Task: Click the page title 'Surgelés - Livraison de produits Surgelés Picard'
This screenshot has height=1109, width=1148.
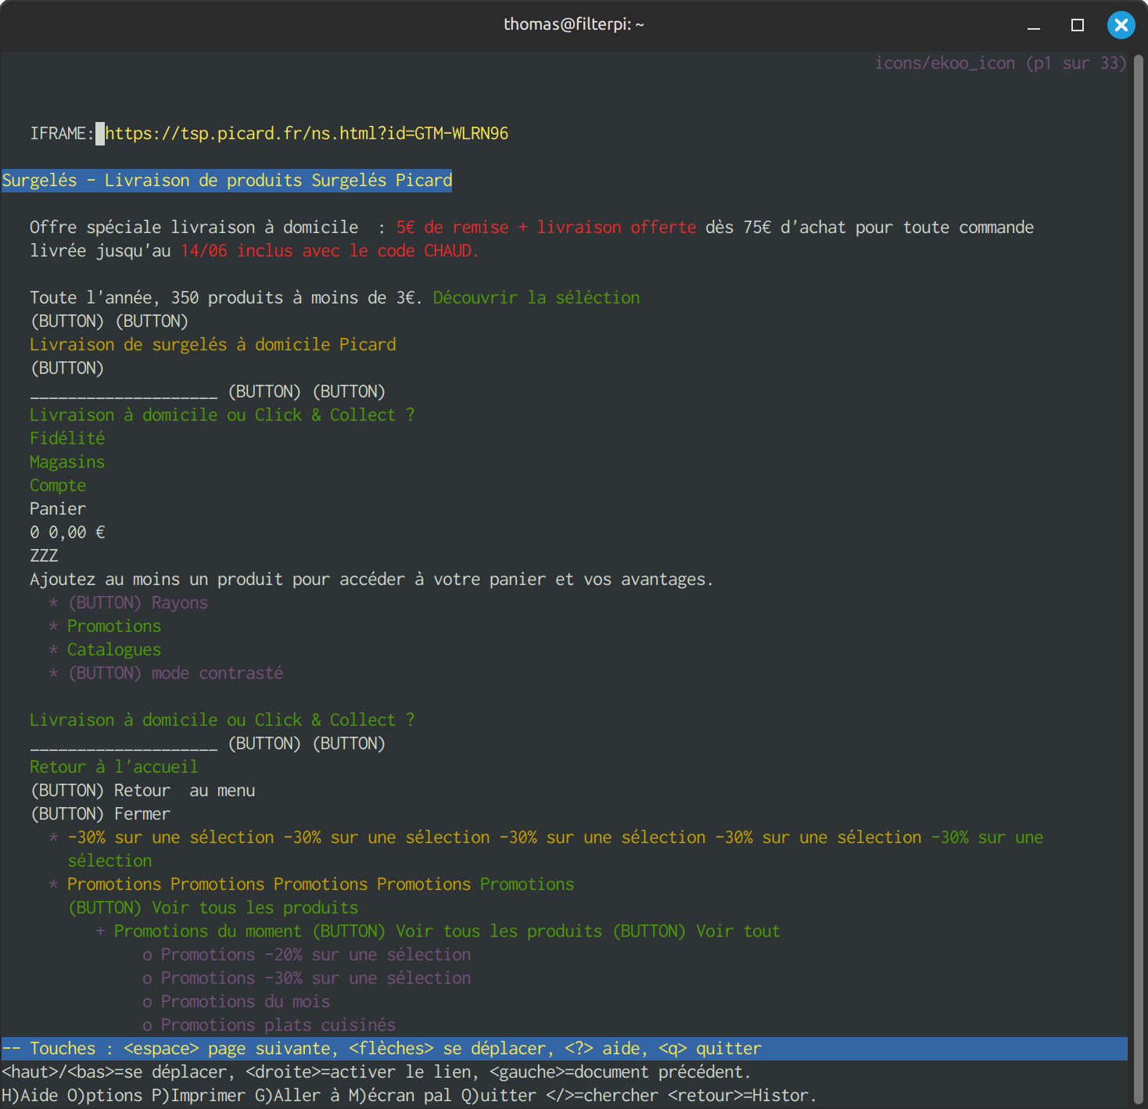Action: [227, 181]
